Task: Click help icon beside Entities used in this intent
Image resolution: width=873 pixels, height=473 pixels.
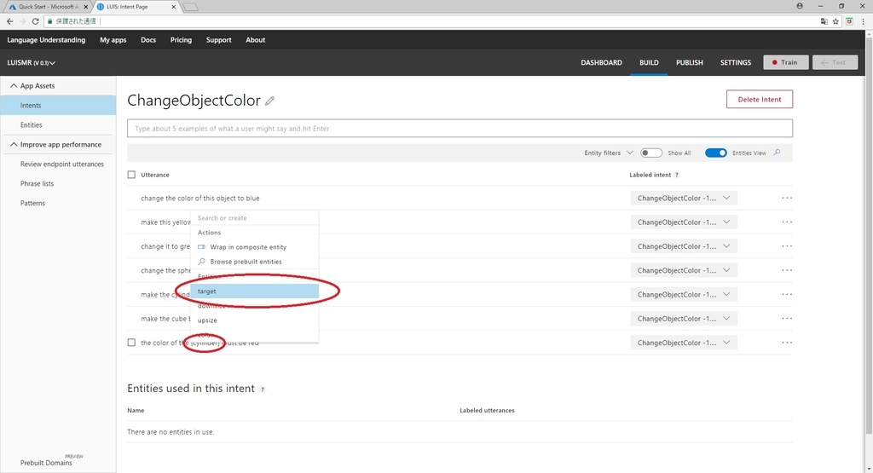Action: 263,389
